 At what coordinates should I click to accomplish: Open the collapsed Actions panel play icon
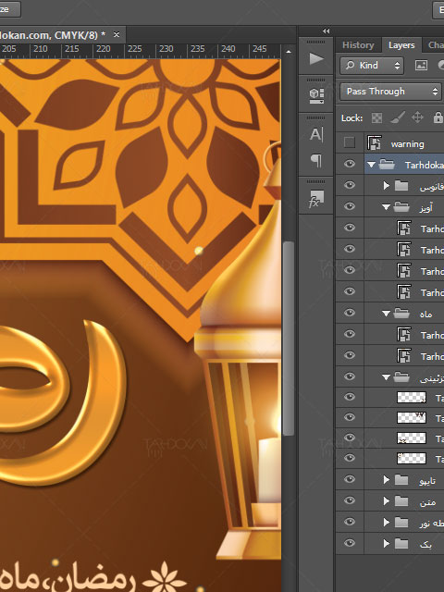tap(316, 58)
